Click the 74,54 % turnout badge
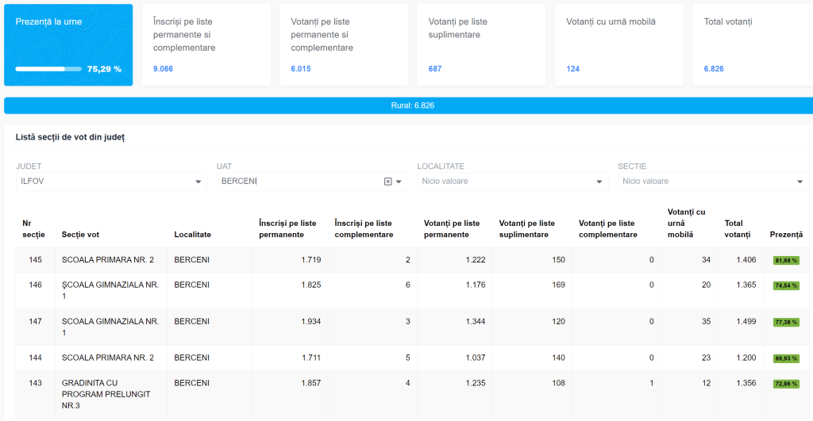The image size is (813, 421). tap(786, 285)
